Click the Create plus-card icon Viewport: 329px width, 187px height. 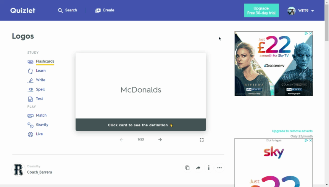pyautogui.click(x=98, y=10)
